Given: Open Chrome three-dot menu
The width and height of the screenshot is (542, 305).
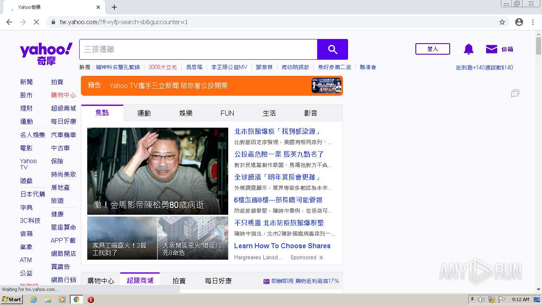Looking at the screenshot, I should (533, 22).
